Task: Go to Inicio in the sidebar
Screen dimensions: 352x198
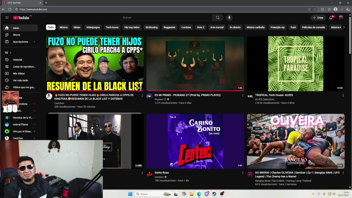Action: point(20,28)
